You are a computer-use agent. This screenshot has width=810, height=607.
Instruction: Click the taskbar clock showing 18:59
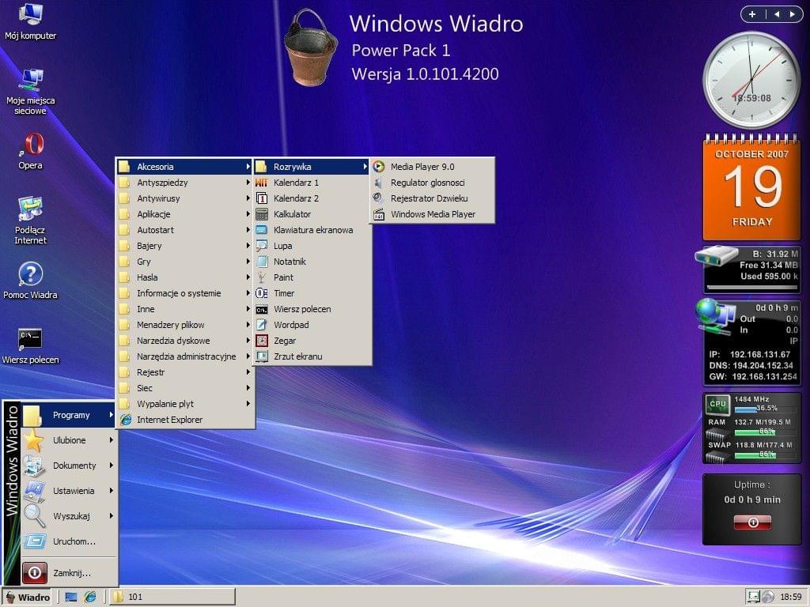[791, 598]
